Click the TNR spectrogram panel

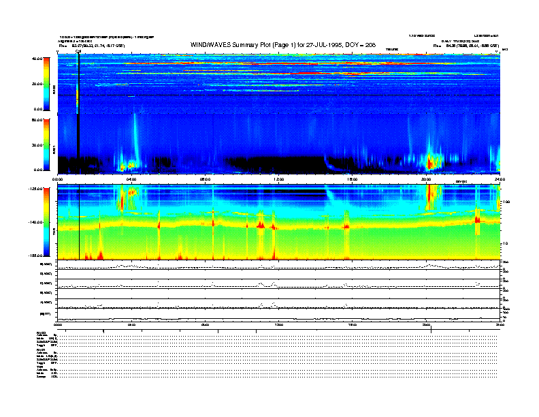coord(278,222)
